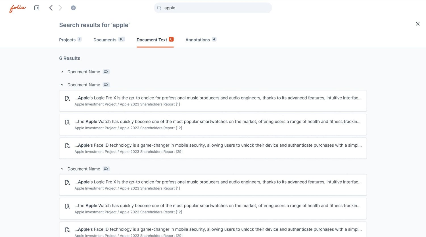Click the 4 badge beside Annotations

[214, 39]
